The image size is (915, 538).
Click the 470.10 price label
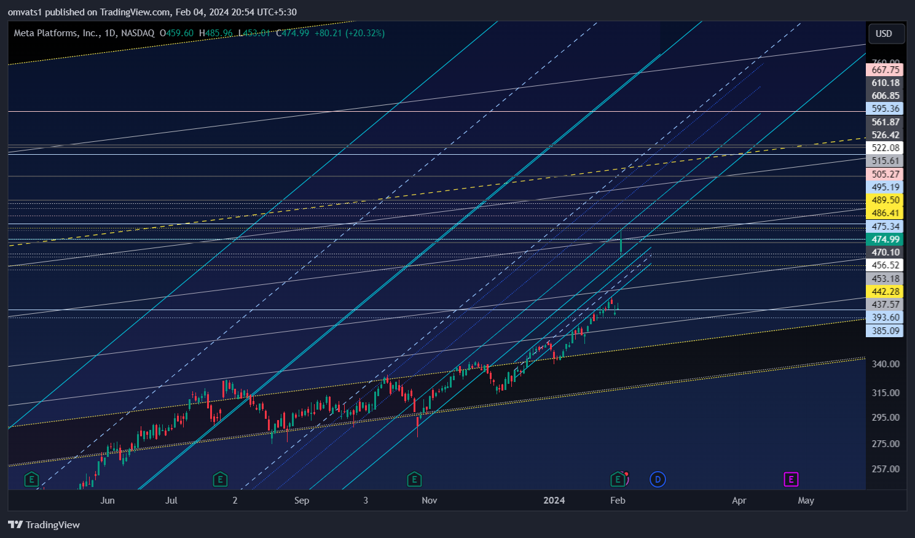tap(885, 252)
